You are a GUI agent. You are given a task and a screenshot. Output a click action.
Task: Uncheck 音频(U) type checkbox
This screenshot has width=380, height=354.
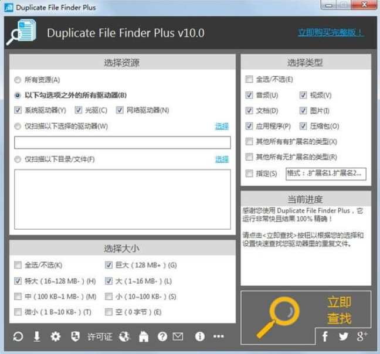(249, 95)
